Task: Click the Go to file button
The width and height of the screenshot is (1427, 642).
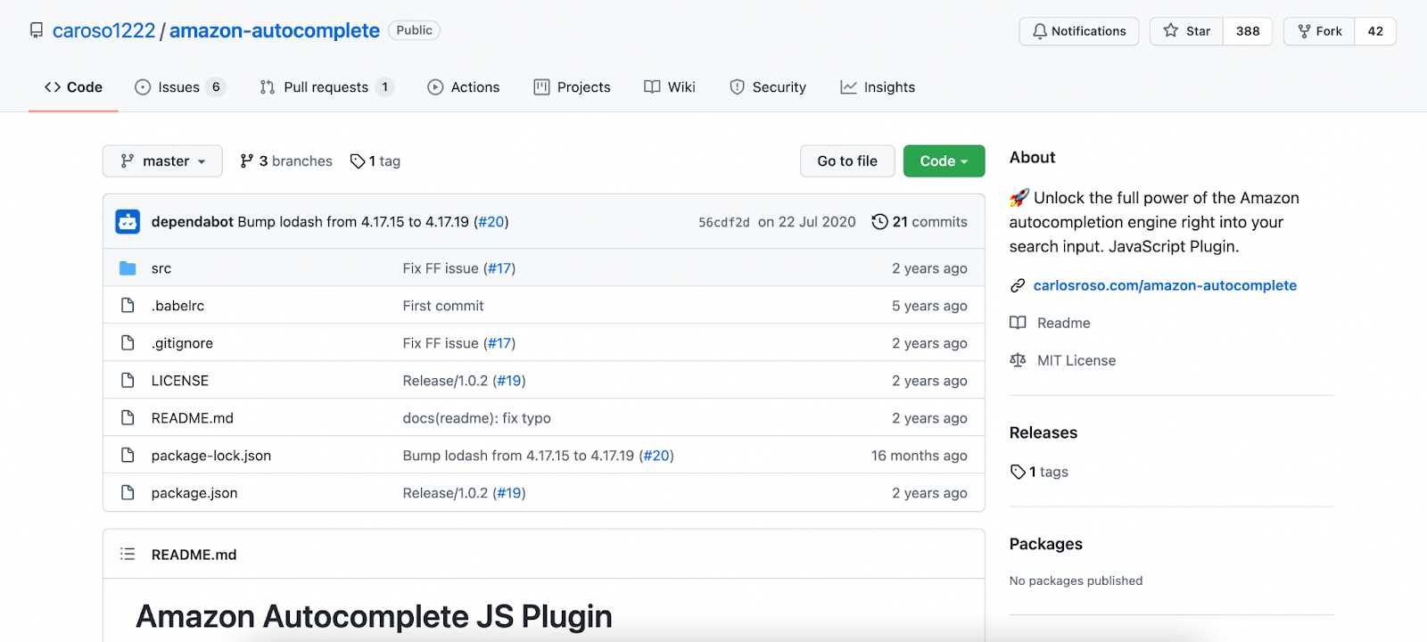Action: (x=847, y=161)
